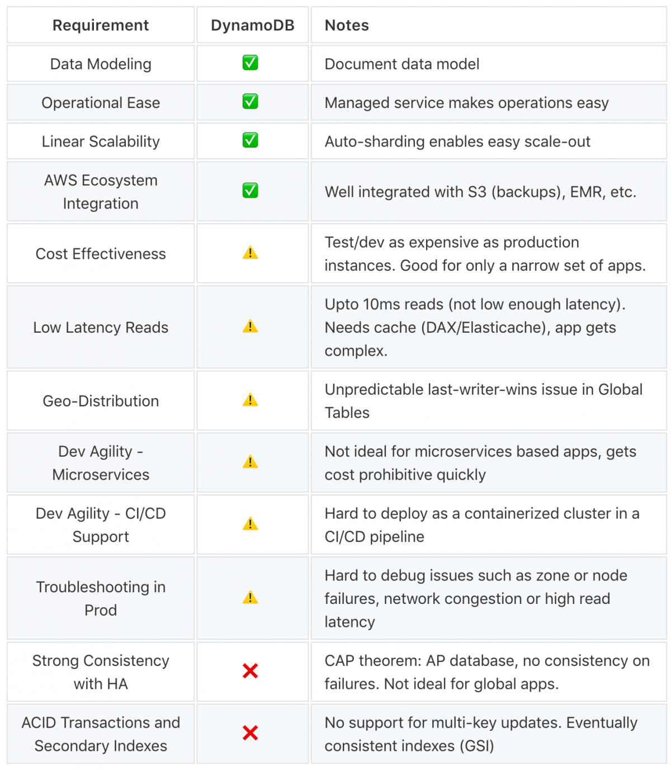This screenshot has height=770, width=671.
Task: Click the red X for ACID Transactions
Action: (x=250, y=733)
